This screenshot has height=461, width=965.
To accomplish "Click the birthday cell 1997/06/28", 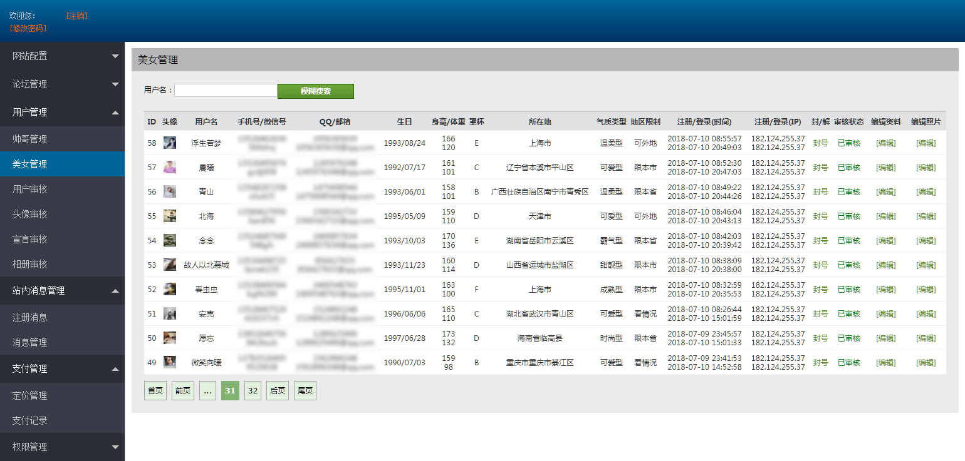I will coord(405,338).
